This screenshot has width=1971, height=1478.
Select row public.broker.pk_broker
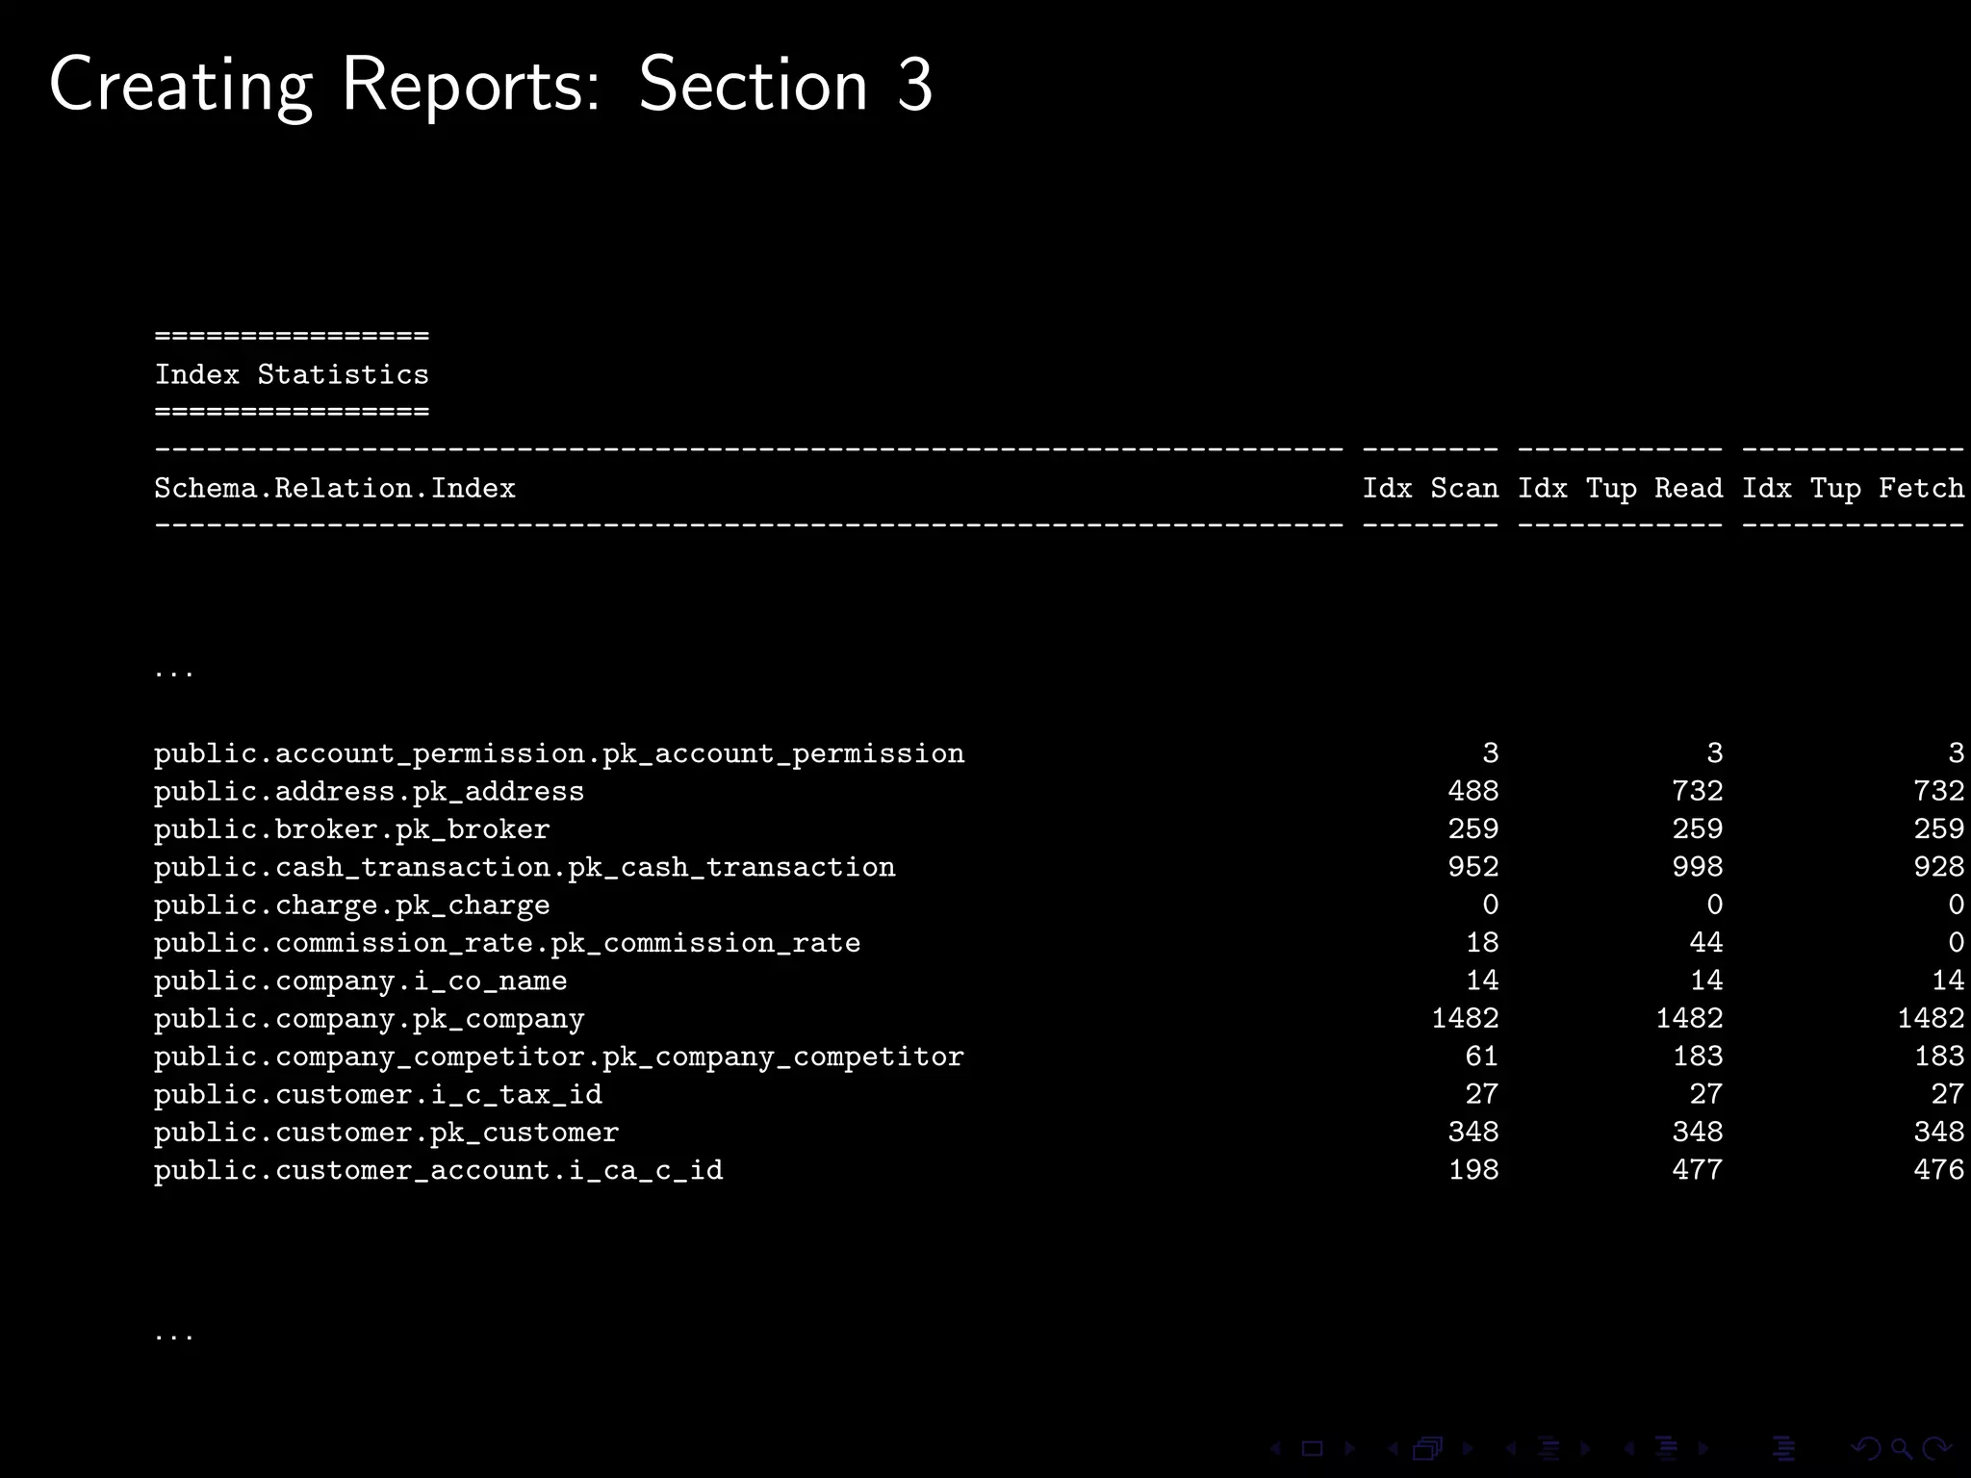point(1059,828)
